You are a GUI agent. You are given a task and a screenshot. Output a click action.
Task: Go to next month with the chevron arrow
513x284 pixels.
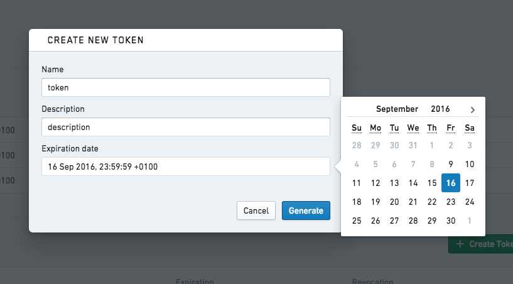472,110
